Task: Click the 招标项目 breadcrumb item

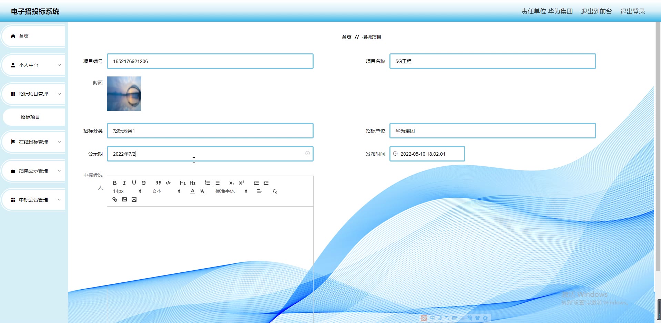Action: click(372, 37)
